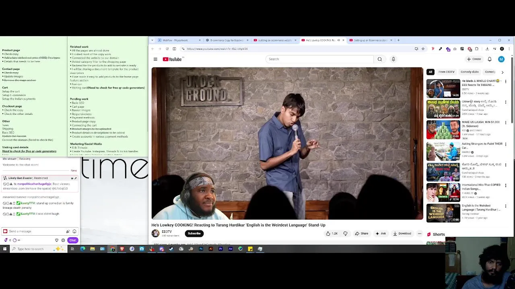Open MAKE US LAUGH, WIN $1,000 thumbnail
The width and height of the screenshot is (515, 289).
(443, 130)
